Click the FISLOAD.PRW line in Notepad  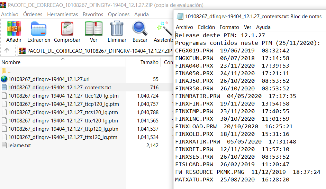(232, 164)
